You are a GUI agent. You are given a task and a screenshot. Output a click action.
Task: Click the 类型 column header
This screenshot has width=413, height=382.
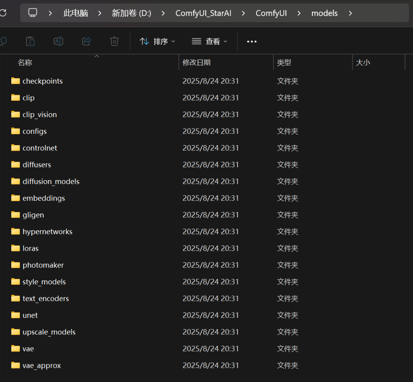tap(284, 62)
